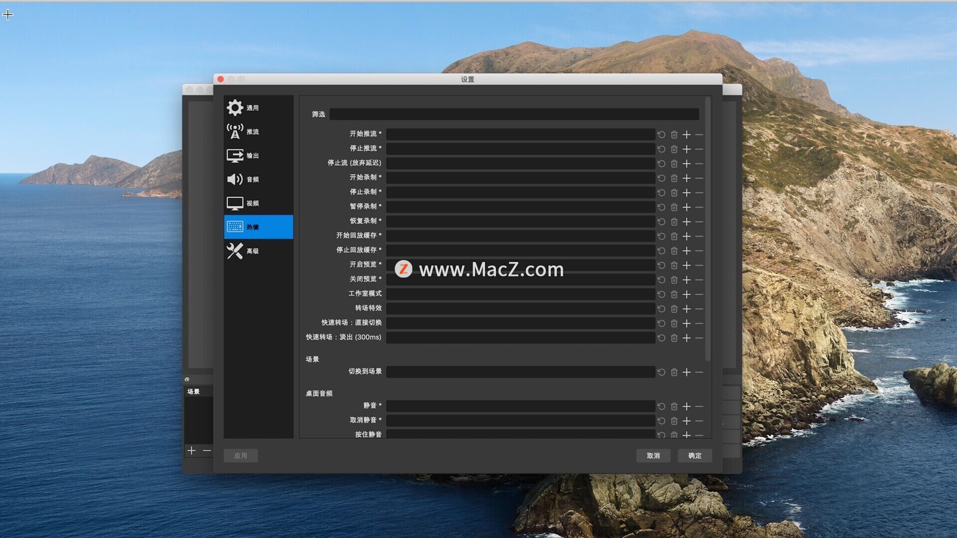Add another hotkey for 停止回放缓存

(686, 251)
